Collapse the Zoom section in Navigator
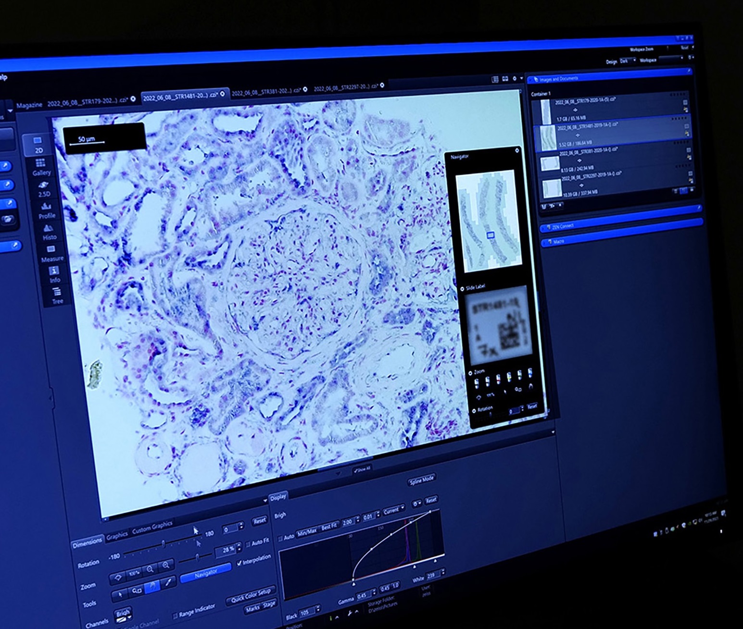743x629 pixels. tap(471, 373)
